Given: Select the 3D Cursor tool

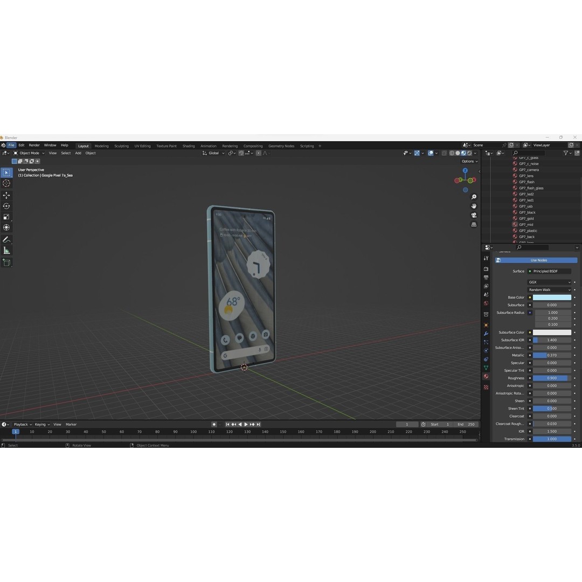Looking at the screenshot, I should click(6, 183).
